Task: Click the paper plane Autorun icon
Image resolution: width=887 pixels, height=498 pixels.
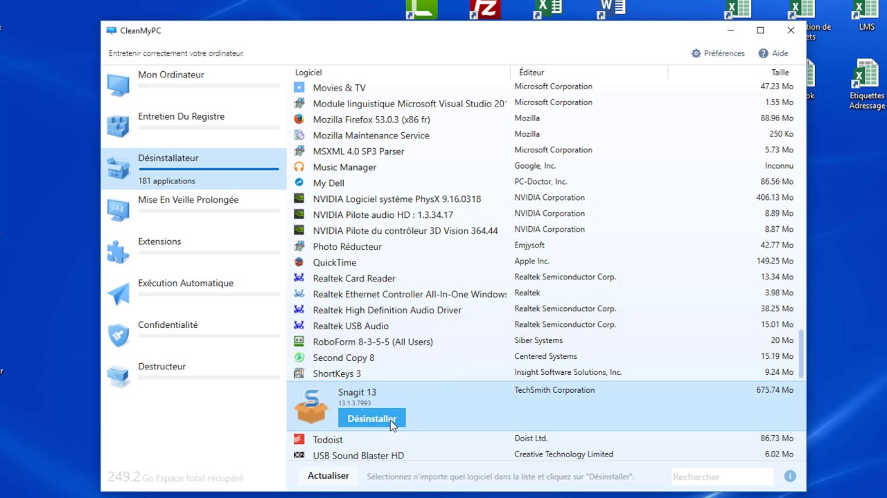Action: click(118, 293)
